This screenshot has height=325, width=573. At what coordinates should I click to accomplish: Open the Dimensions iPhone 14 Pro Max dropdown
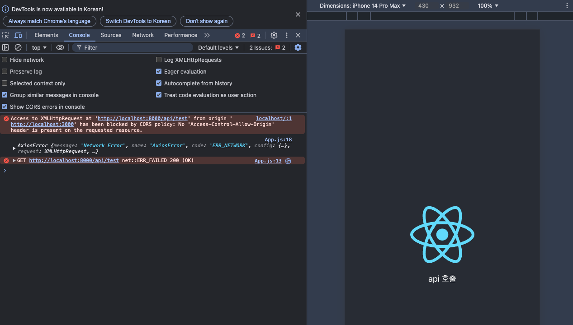pos(363,6)
